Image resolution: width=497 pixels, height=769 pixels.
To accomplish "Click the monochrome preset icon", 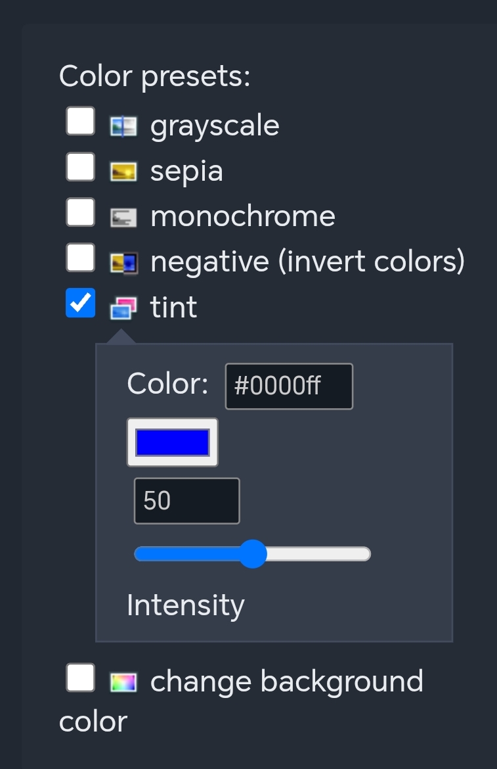I will (x=123, y=217).
